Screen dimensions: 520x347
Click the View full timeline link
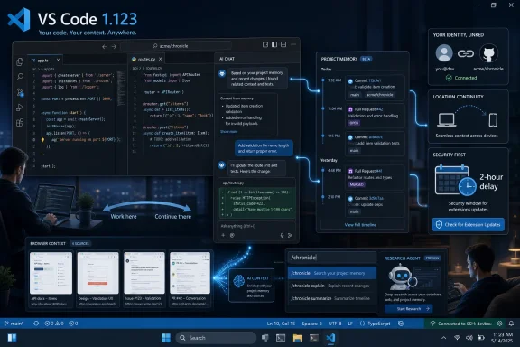coord(360,225)
